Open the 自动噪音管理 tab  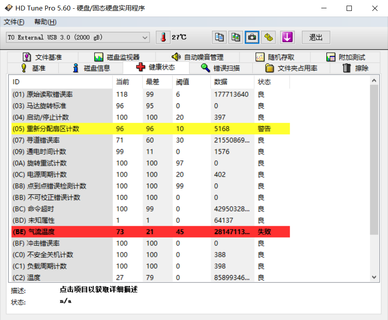click(x=197, y=57)
